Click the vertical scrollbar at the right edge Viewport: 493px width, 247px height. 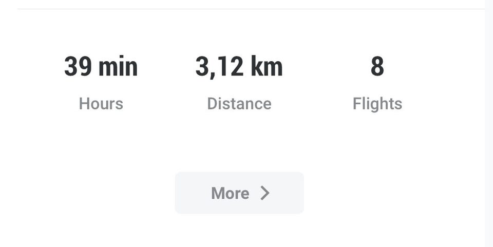click(489, 123)
